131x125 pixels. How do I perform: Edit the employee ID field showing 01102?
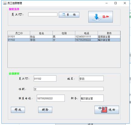(x=45, y=78)
